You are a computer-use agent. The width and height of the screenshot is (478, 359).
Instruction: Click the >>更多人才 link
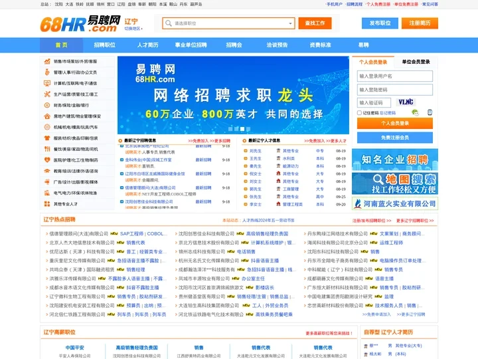click(x=336, y=141)
